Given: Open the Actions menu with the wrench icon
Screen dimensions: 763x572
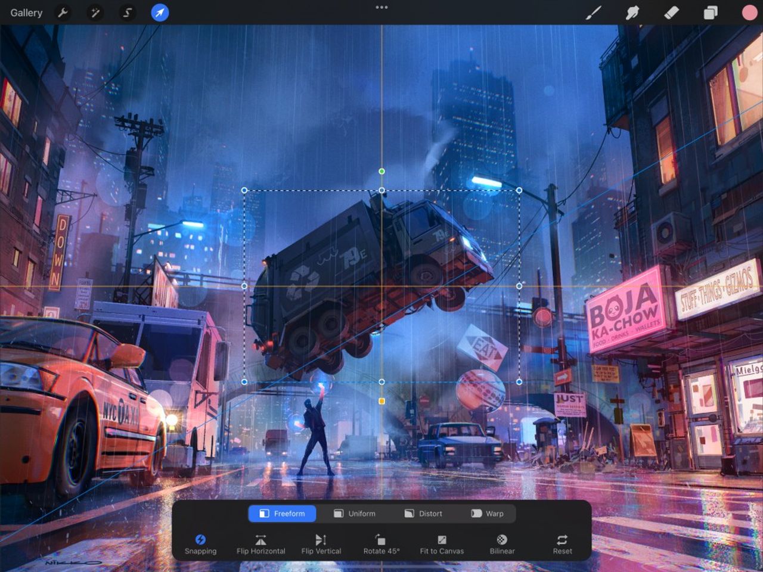Looking at the screenshot, I should click(63, 13).
